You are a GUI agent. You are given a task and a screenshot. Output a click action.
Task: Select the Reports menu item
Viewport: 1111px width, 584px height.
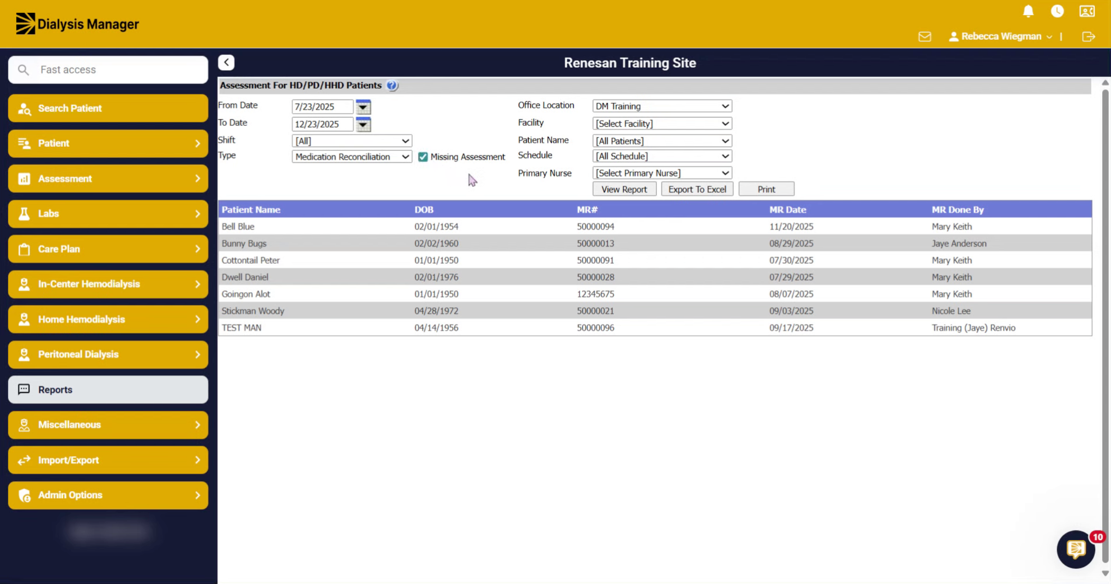108,390
